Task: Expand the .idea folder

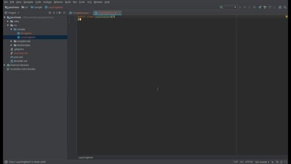Action: tap(8, 21)
